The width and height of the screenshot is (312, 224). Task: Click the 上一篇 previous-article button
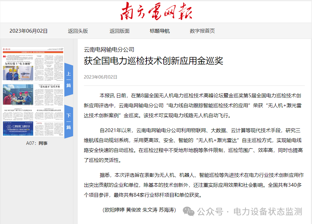pyautogui.click(x=68, y=79)
